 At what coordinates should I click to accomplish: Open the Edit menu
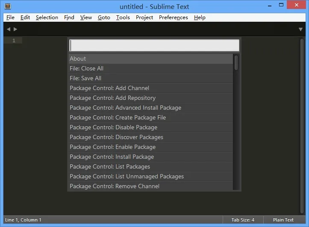click(25, 17)
